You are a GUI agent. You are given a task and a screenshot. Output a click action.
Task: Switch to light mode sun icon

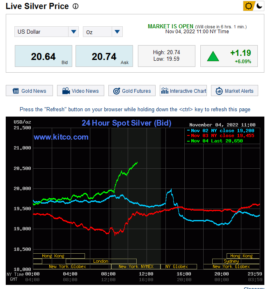click(x=248, y=6)
